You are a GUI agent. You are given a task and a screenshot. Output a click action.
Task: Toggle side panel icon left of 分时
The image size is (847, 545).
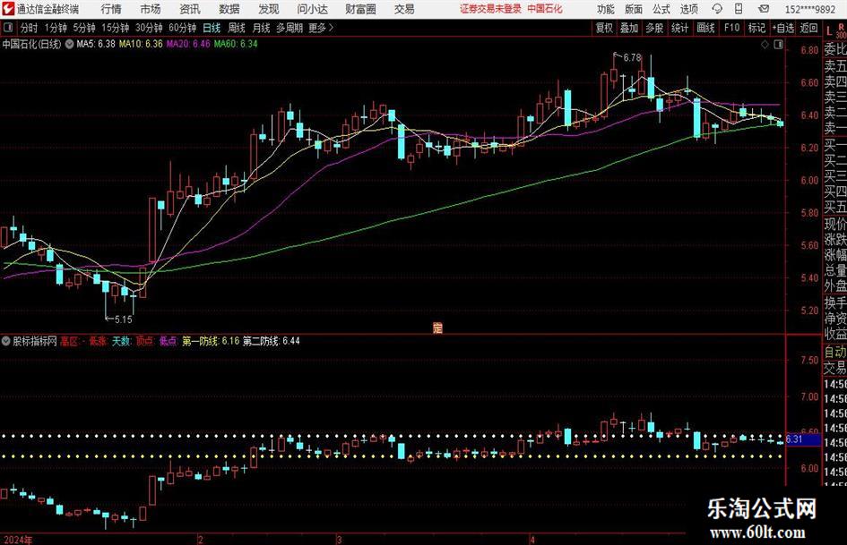[x=8, y=27]
